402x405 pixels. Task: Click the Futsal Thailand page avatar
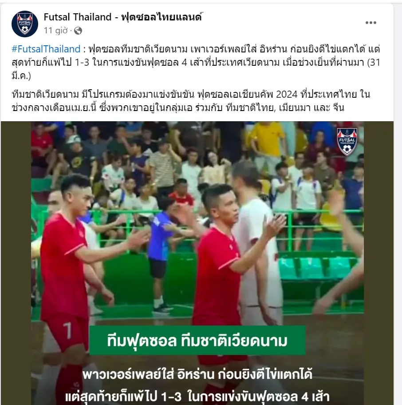(x=25, y=24)
